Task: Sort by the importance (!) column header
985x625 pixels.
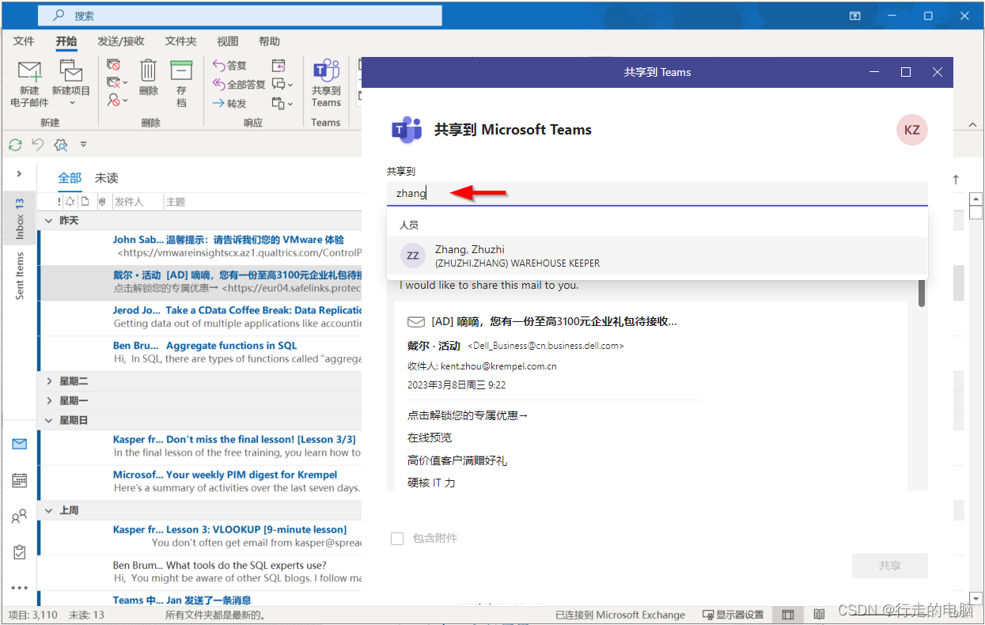Action: tap(59, 202)
